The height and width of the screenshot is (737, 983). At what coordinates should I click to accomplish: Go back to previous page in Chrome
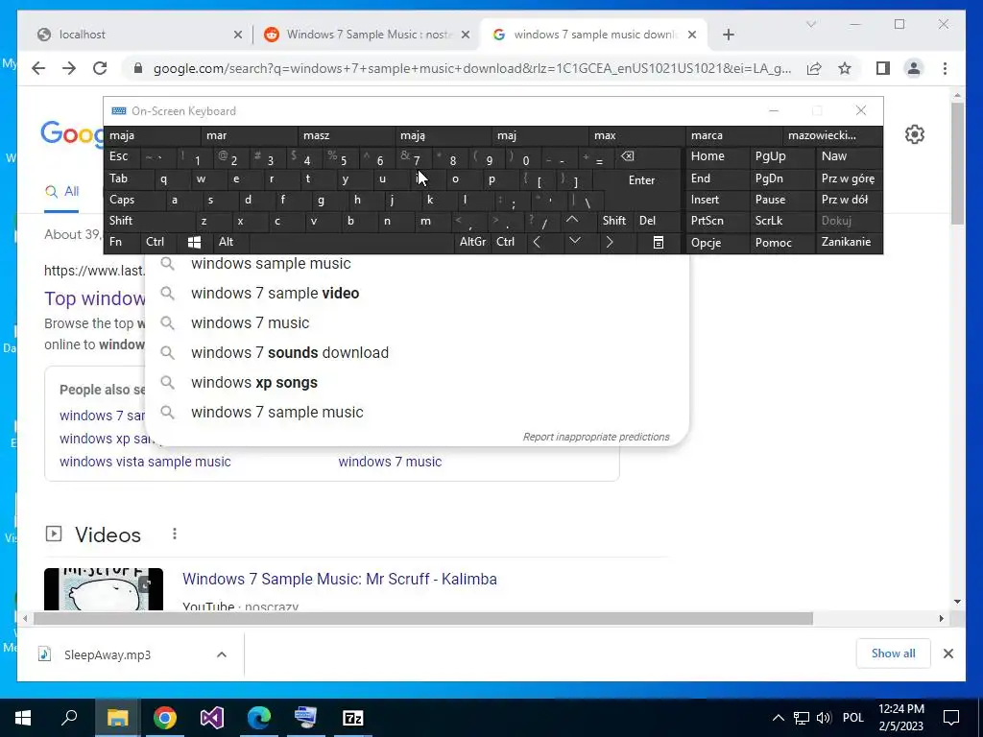[38, 68]
